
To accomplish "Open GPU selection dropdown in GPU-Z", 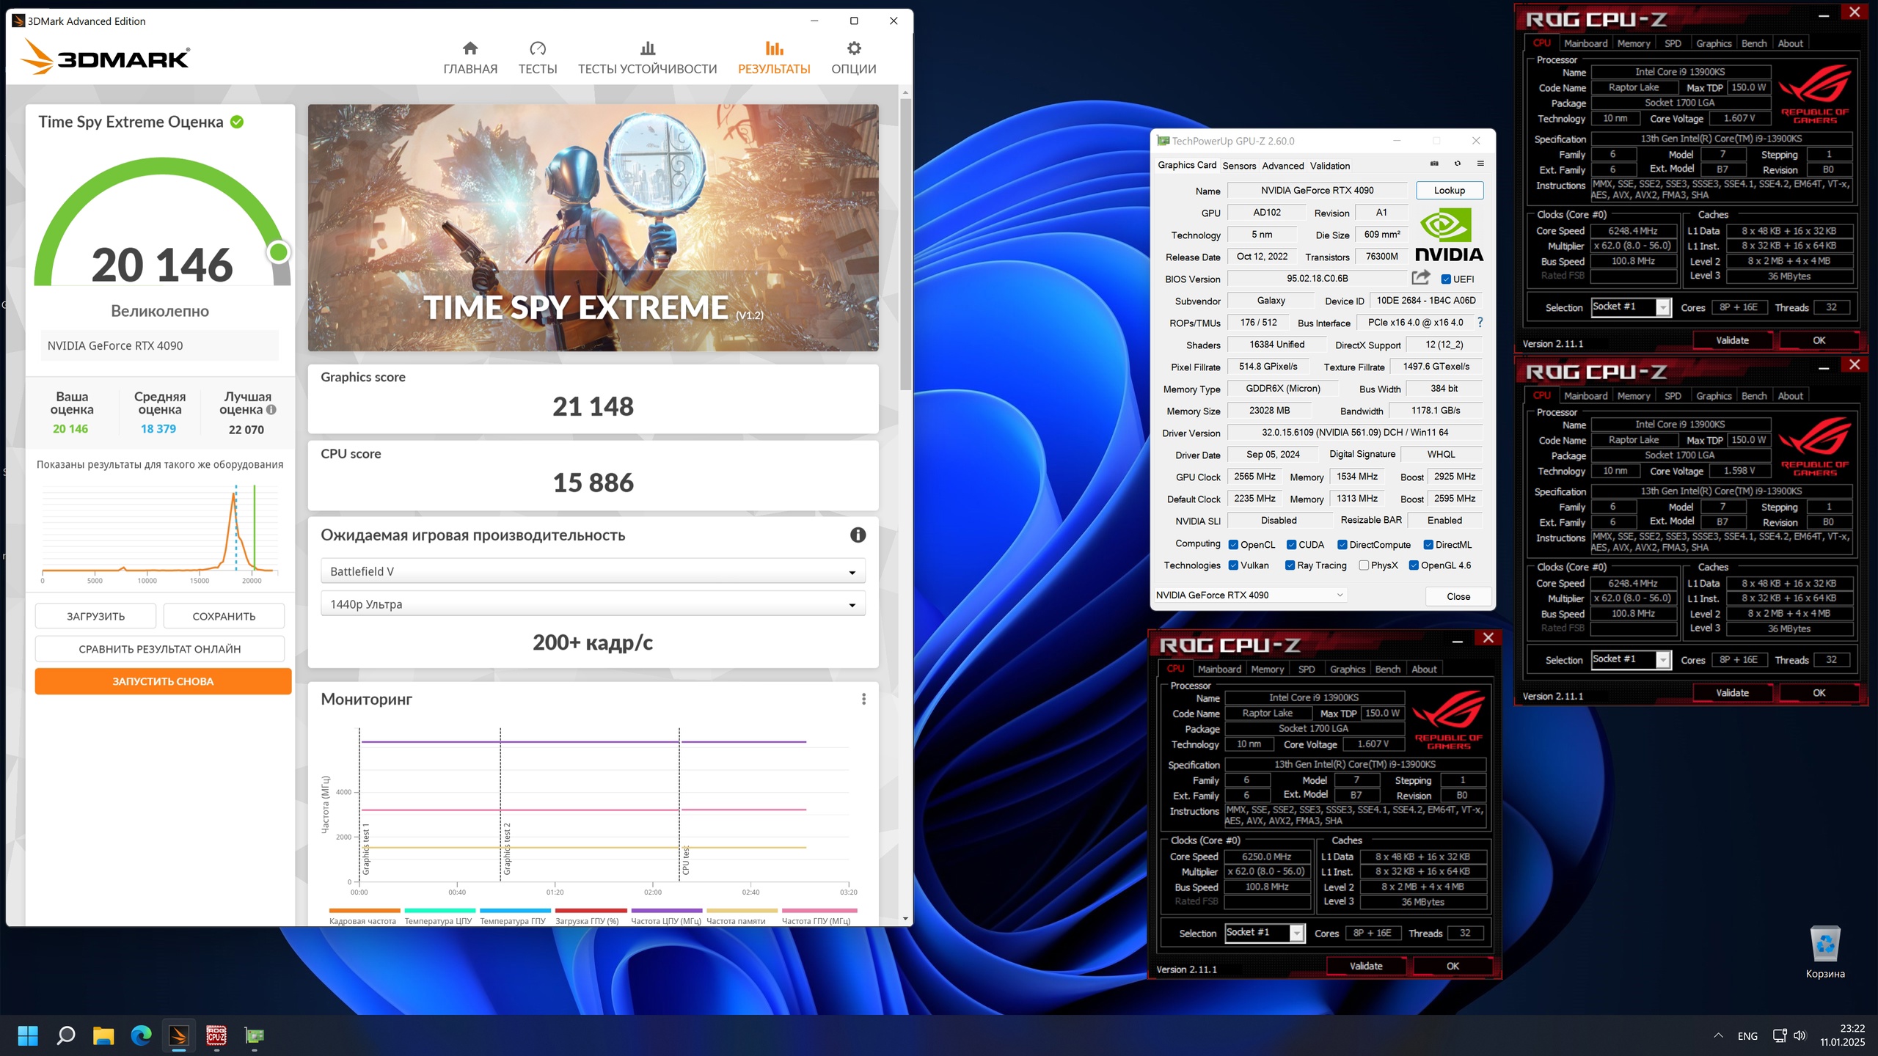I will (x=1251, y=595).
